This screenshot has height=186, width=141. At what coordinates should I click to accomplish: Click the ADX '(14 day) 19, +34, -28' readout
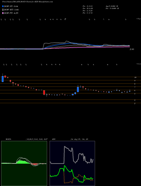[x=79, y=139]
